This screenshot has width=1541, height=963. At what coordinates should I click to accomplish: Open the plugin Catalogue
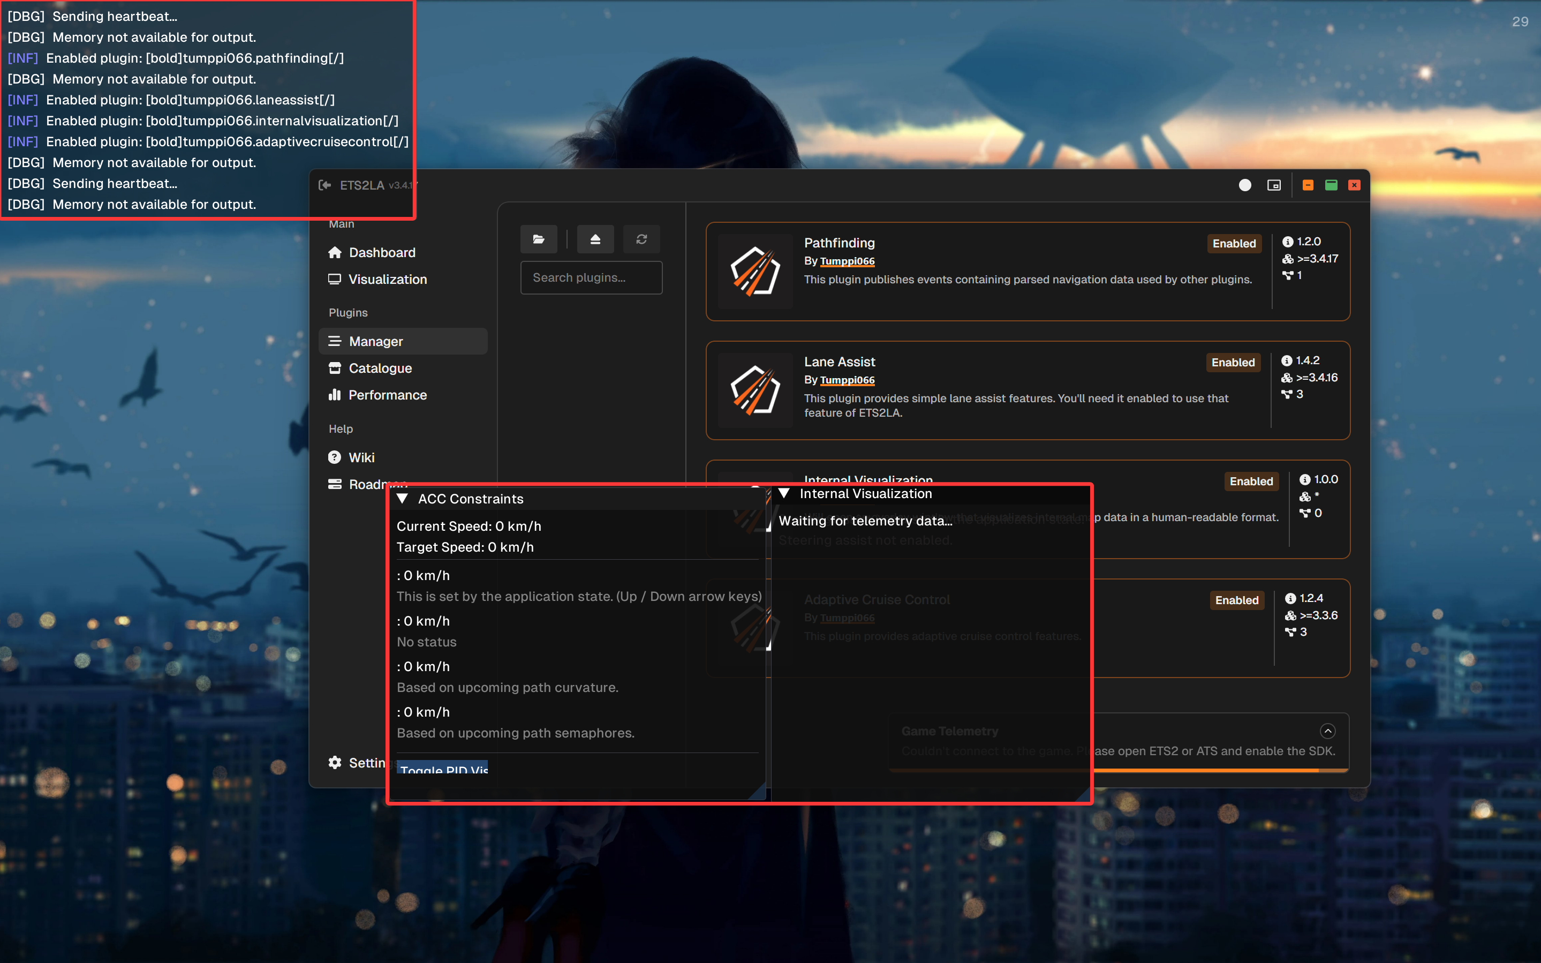click(403, 368)
